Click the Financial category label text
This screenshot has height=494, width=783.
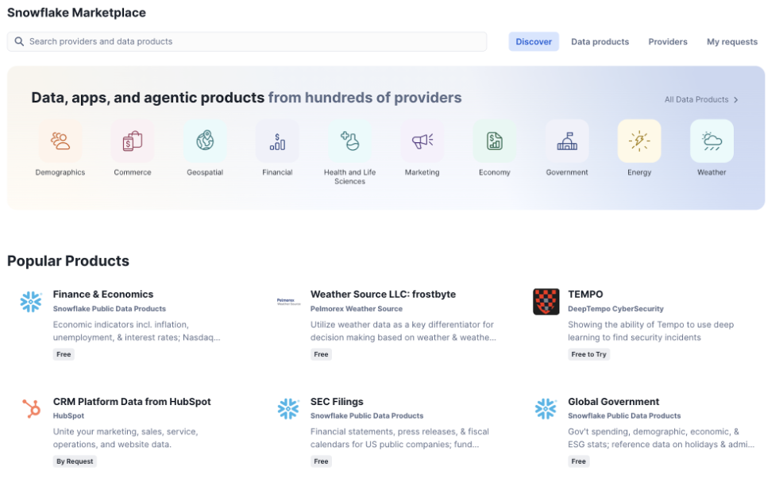pos(277,172)
